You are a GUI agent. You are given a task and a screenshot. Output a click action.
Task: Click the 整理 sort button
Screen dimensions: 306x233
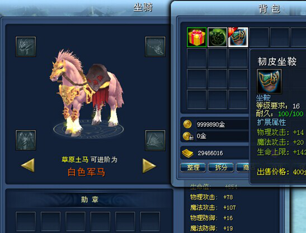click(193, 167)
